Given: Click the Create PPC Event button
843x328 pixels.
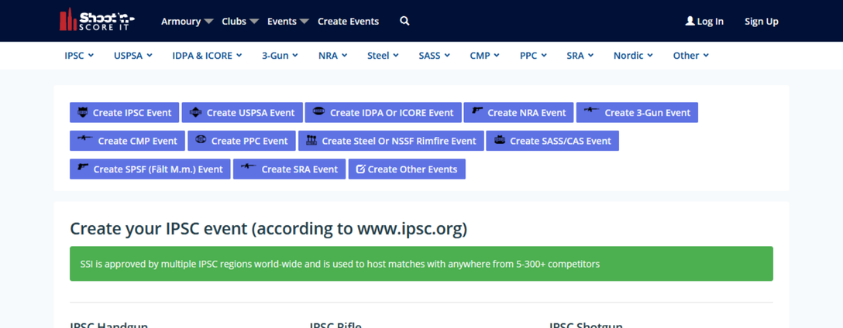Looking at the screenshot, I should [x=242, y=141].
